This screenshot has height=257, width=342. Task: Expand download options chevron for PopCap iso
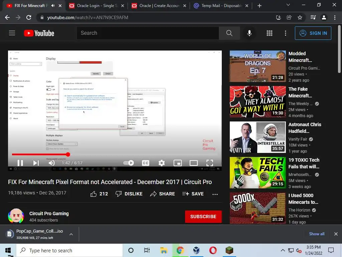[x=71, y=234]
